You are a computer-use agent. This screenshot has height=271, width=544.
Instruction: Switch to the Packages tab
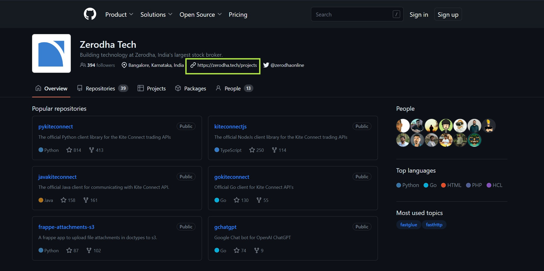click(x=191, y=88)
